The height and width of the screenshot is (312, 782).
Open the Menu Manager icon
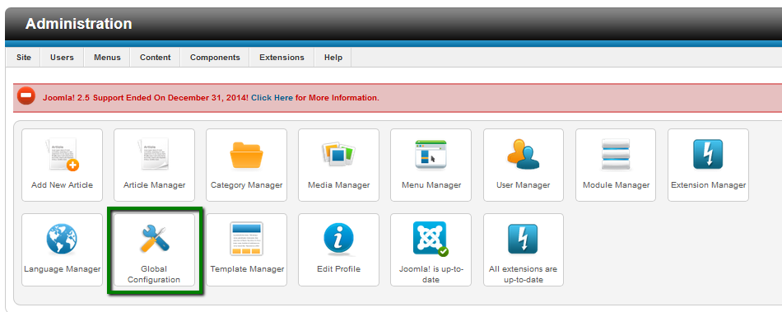click(x=431, y=155)
